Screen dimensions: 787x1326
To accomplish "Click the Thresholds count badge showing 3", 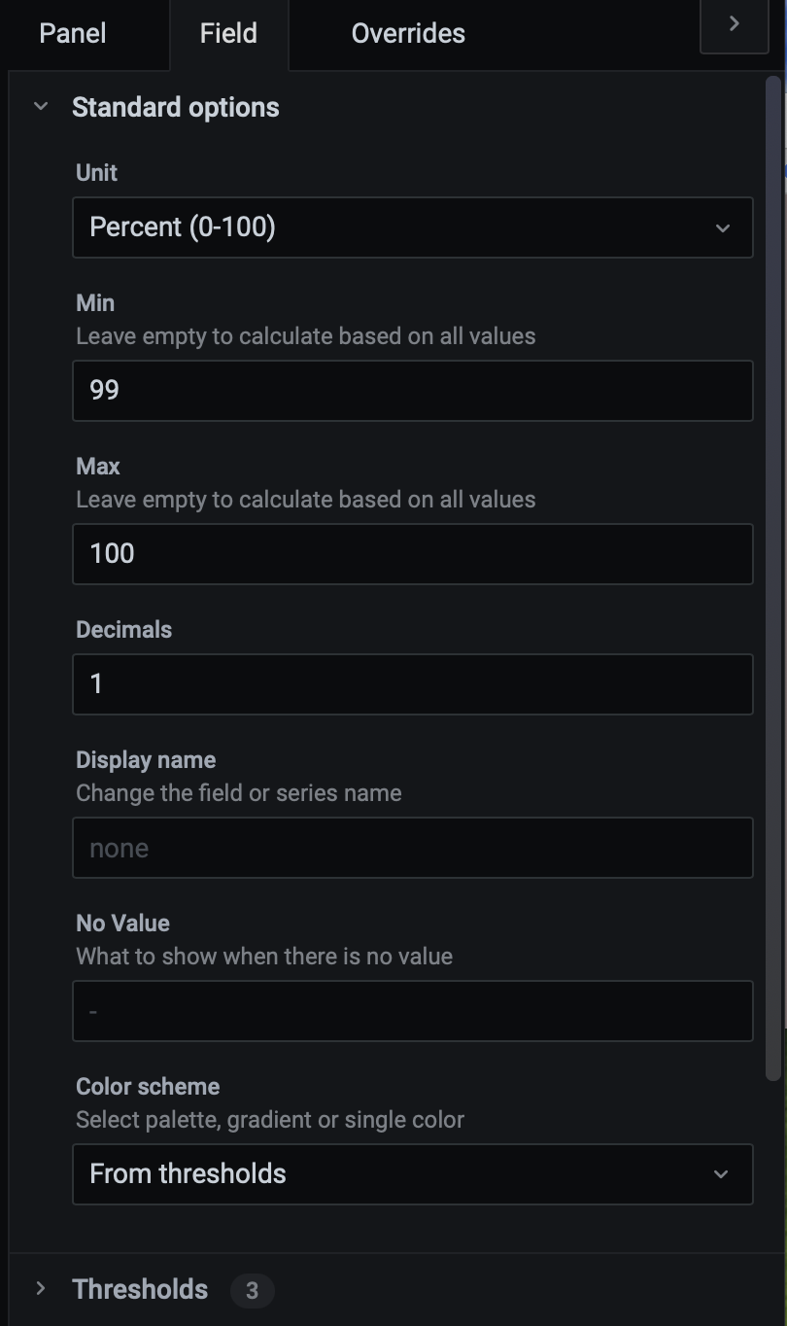I will coord(252,1290).
